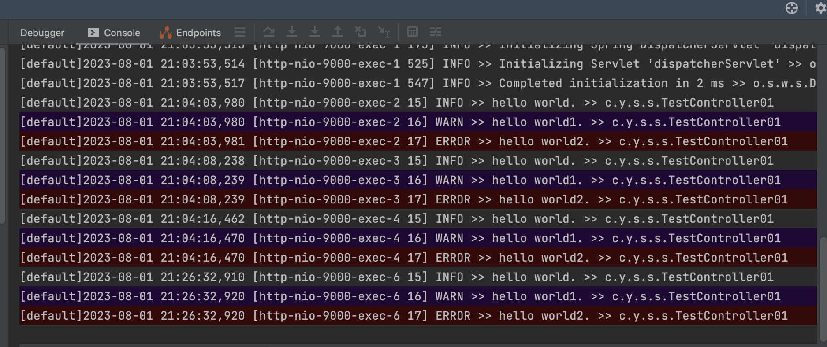Select ERROR hello world2 line from exec-2
This screenshot has height=347, width=827.
click(x=418, y=141)
